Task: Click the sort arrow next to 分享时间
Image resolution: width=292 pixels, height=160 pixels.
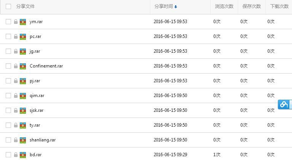Action: [x=176, y=7]
